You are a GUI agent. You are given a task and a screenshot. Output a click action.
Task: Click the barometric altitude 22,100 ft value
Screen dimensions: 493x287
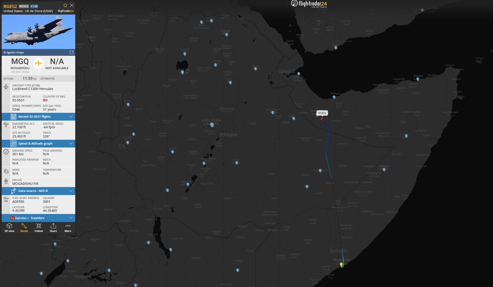[x=20, y=127]
